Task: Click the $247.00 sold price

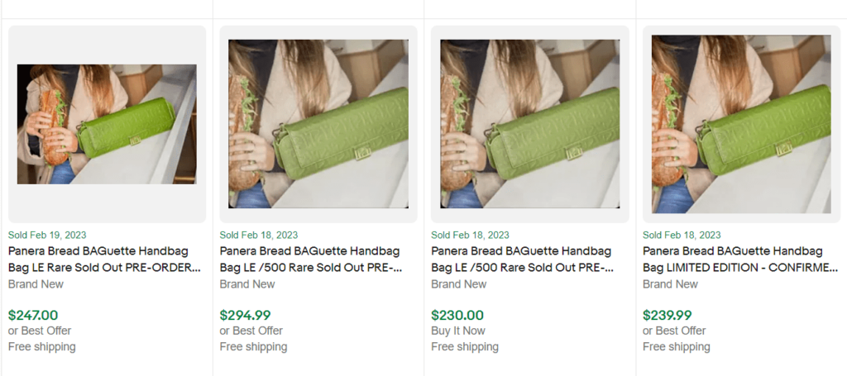Action: [x=33, y=315]
